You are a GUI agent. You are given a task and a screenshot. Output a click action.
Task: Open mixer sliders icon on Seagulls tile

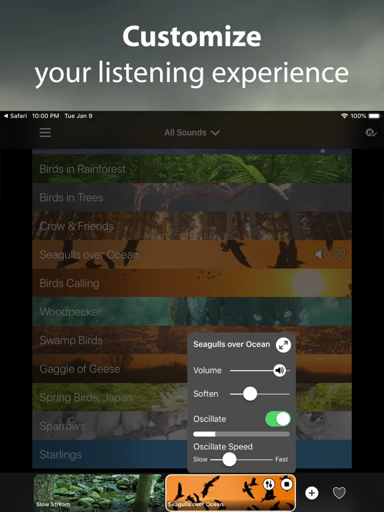(x=269, y=484)
